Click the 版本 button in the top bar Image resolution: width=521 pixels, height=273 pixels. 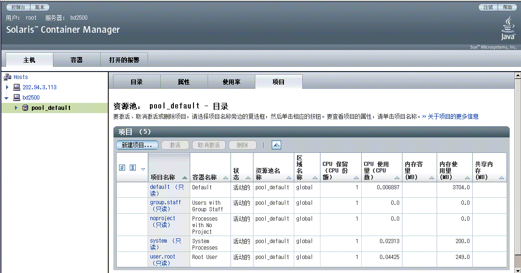40,7
